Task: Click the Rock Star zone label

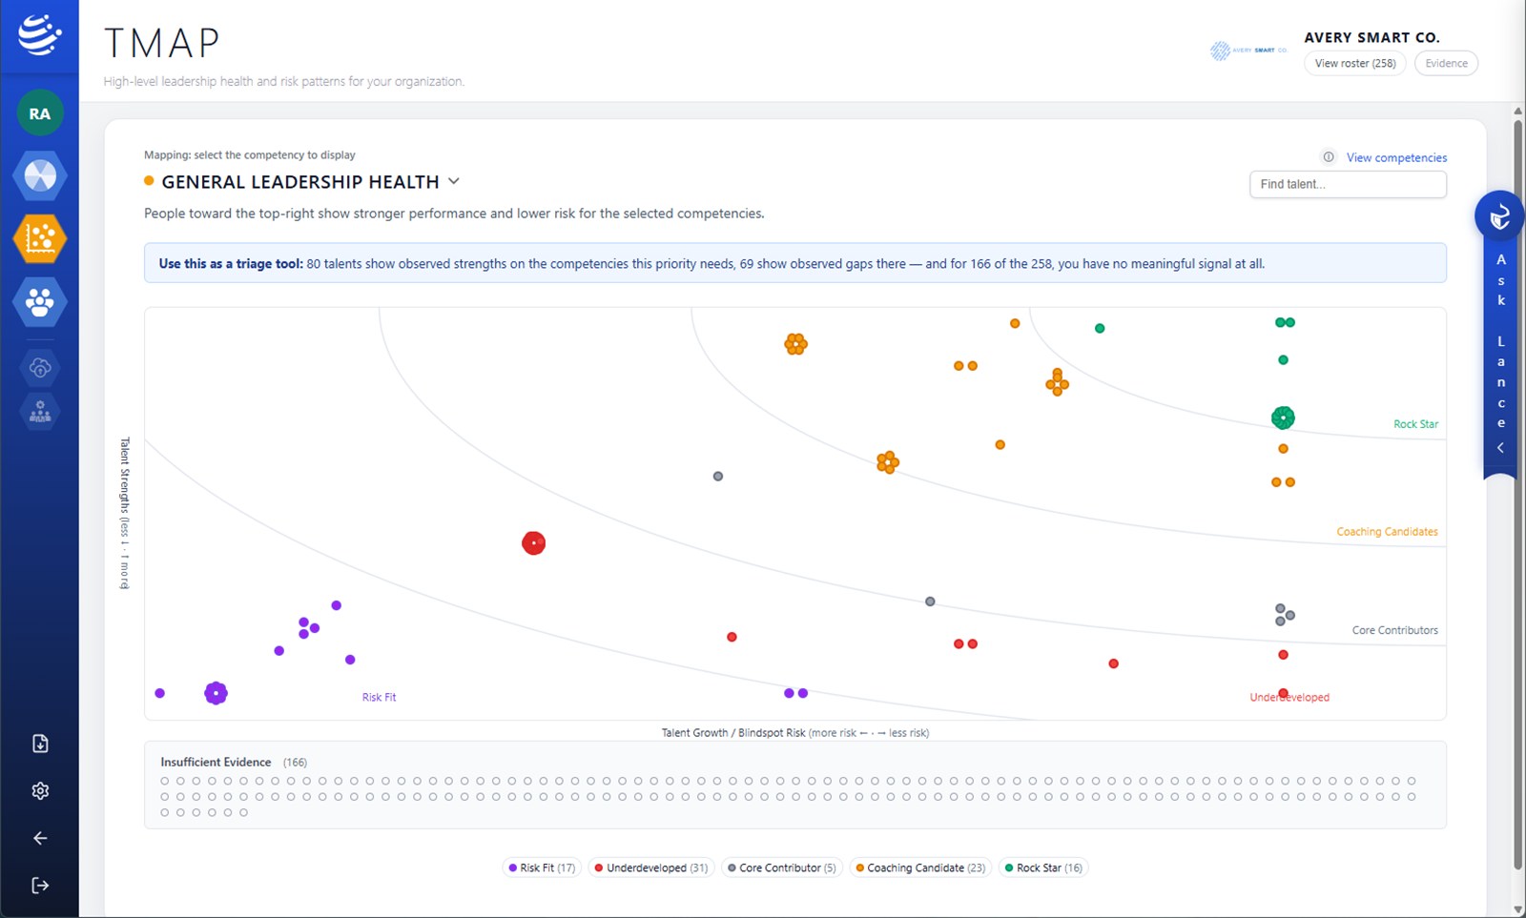Action: click(1415, 424)
